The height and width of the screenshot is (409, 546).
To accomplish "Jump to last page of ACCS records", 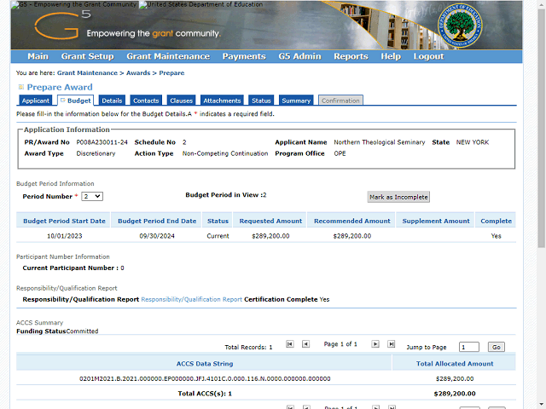I will 392,344.
